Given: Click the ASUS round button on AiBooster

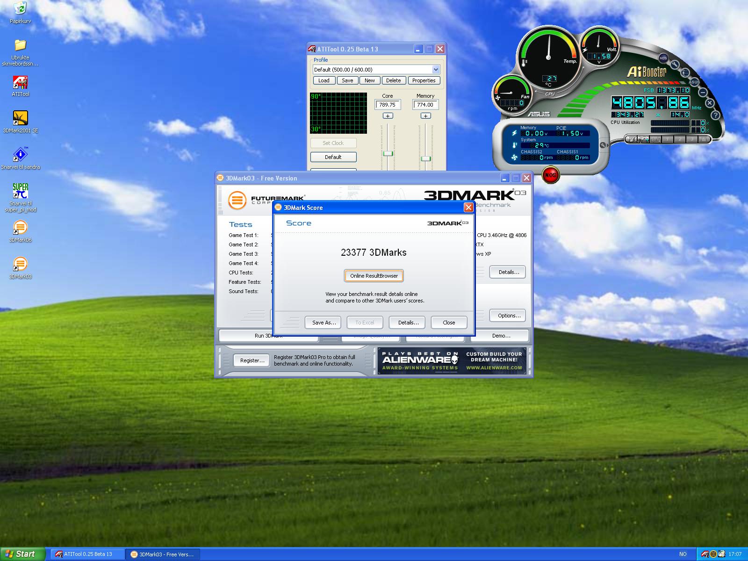Looking at the screenshot, I should click(x=694, y=82).
